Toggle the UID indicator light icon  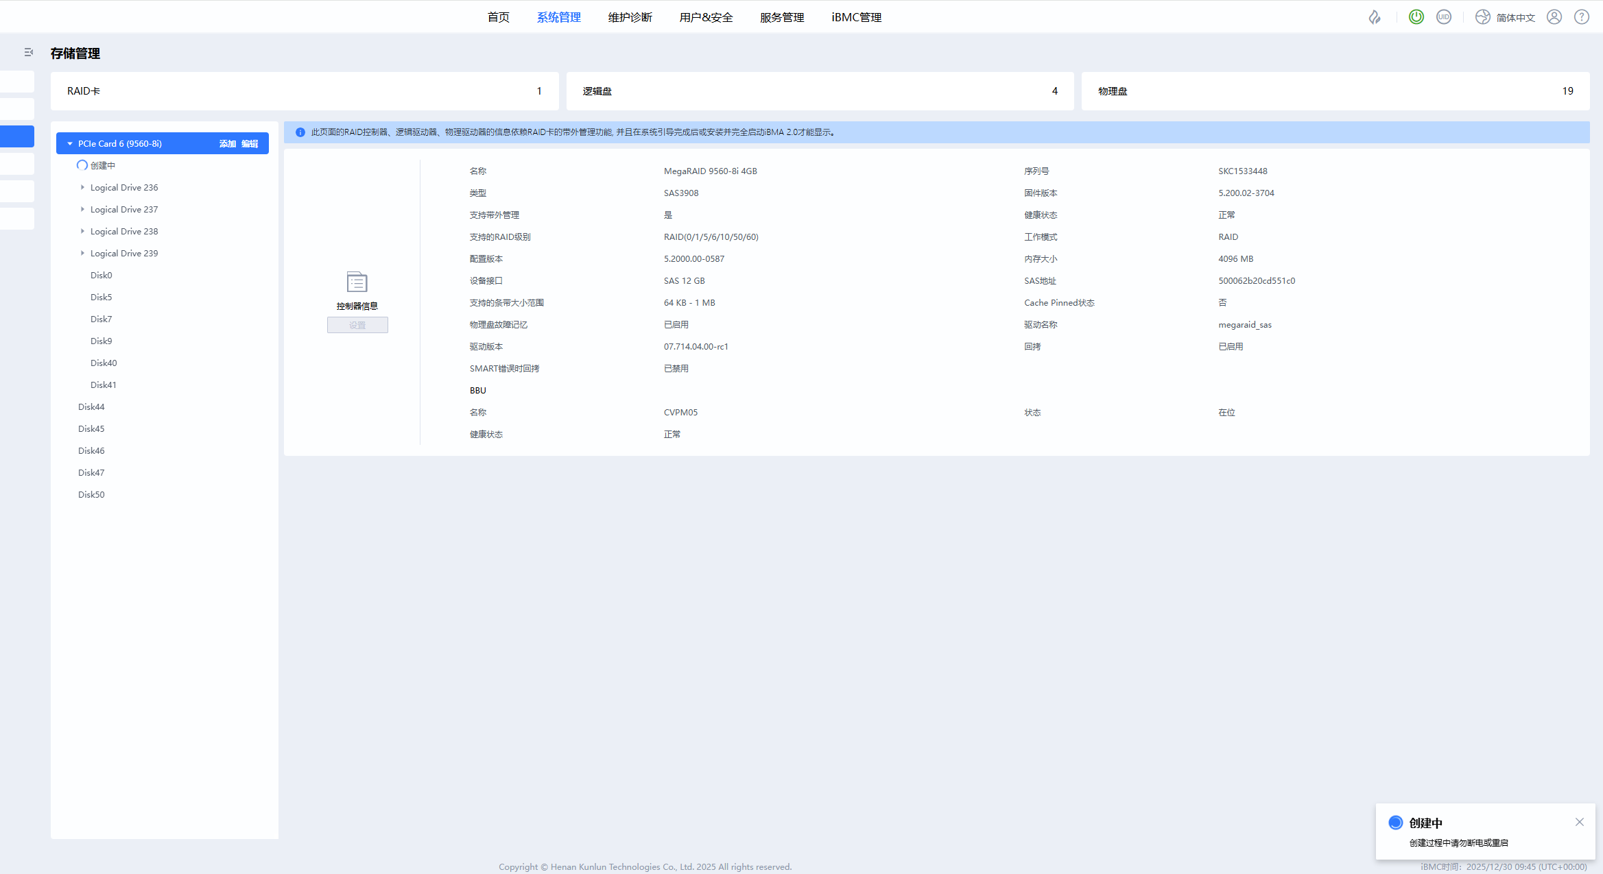(x=1444, y=17)
